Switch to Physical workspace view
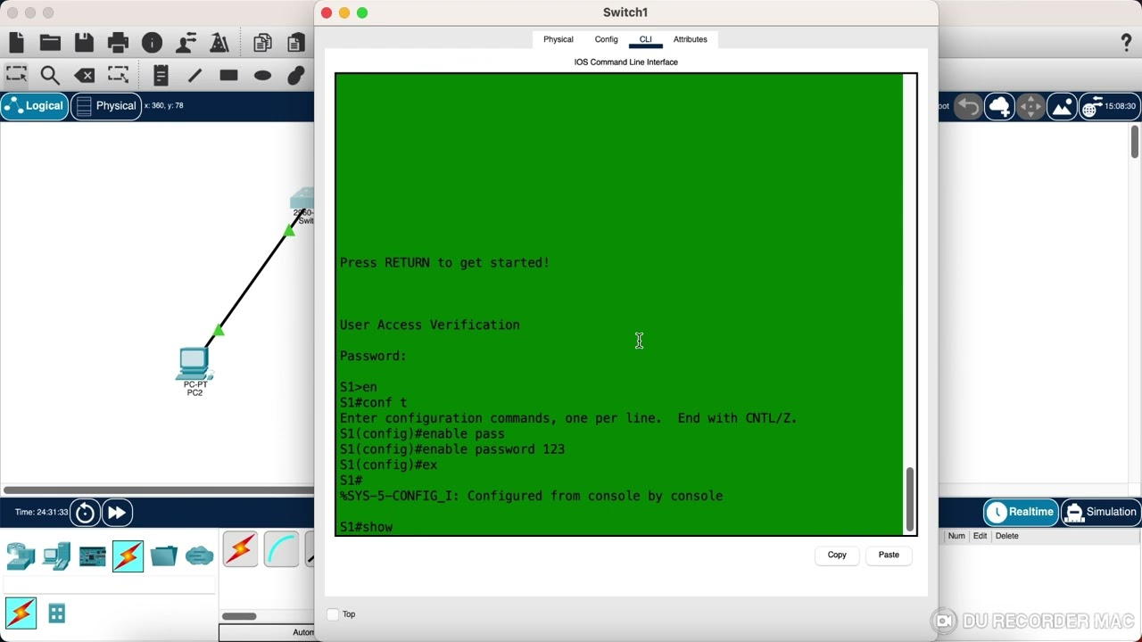Screen dimensions: 1142x642 pos(106,106)
